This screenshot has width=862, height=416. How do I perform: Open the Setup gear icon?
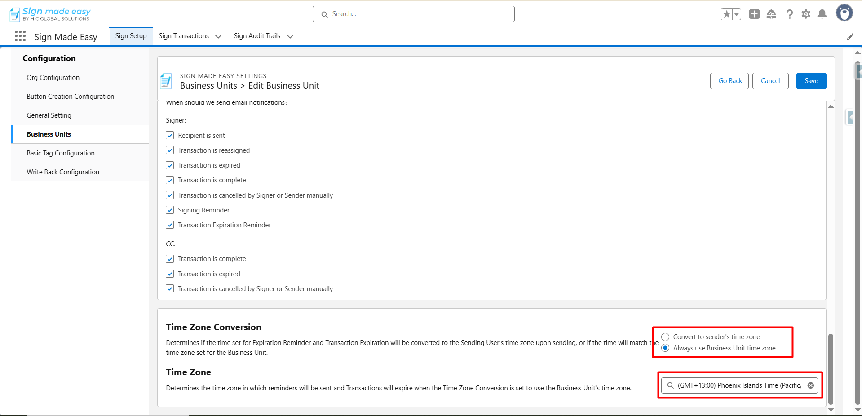[806, 14]
